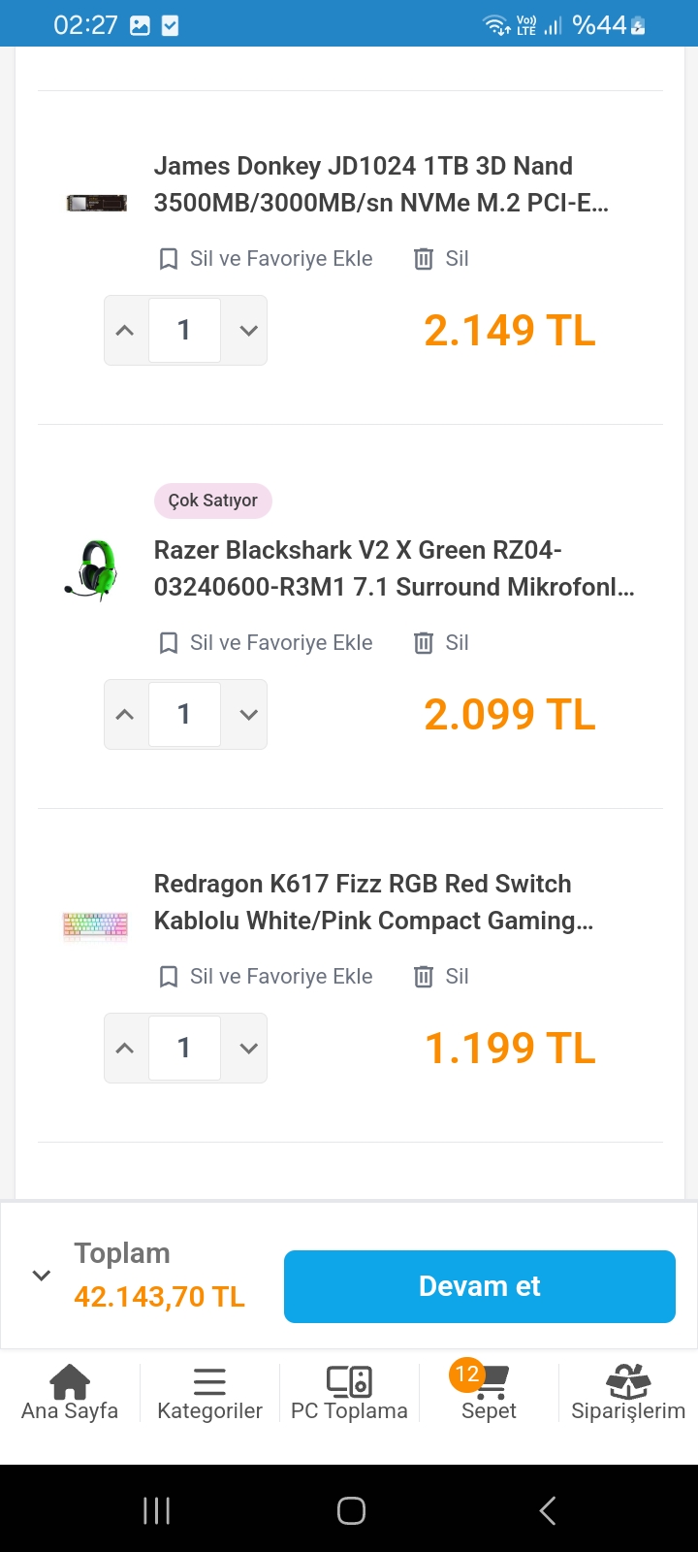Increase quantity of Razer Blackshark headset
The image size is (698, 1552).
click(125, 715)
